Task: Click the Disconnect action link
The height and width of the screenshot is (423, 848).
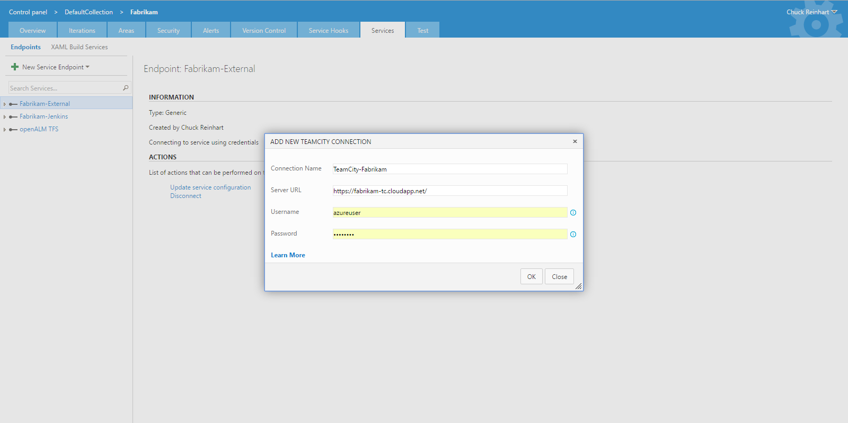Action: (x=185, y=196)
